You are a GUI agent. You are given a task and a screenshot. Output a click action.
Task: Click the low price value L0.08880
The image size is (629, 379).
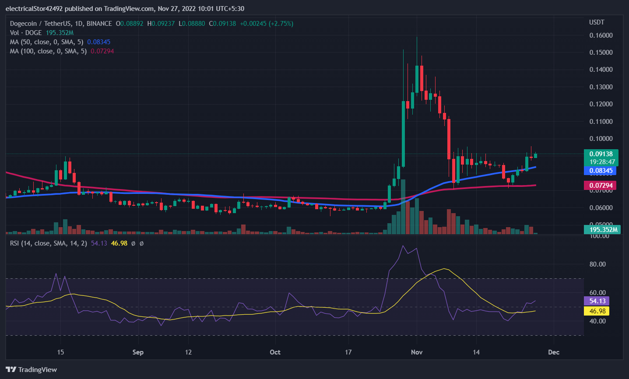192,24
